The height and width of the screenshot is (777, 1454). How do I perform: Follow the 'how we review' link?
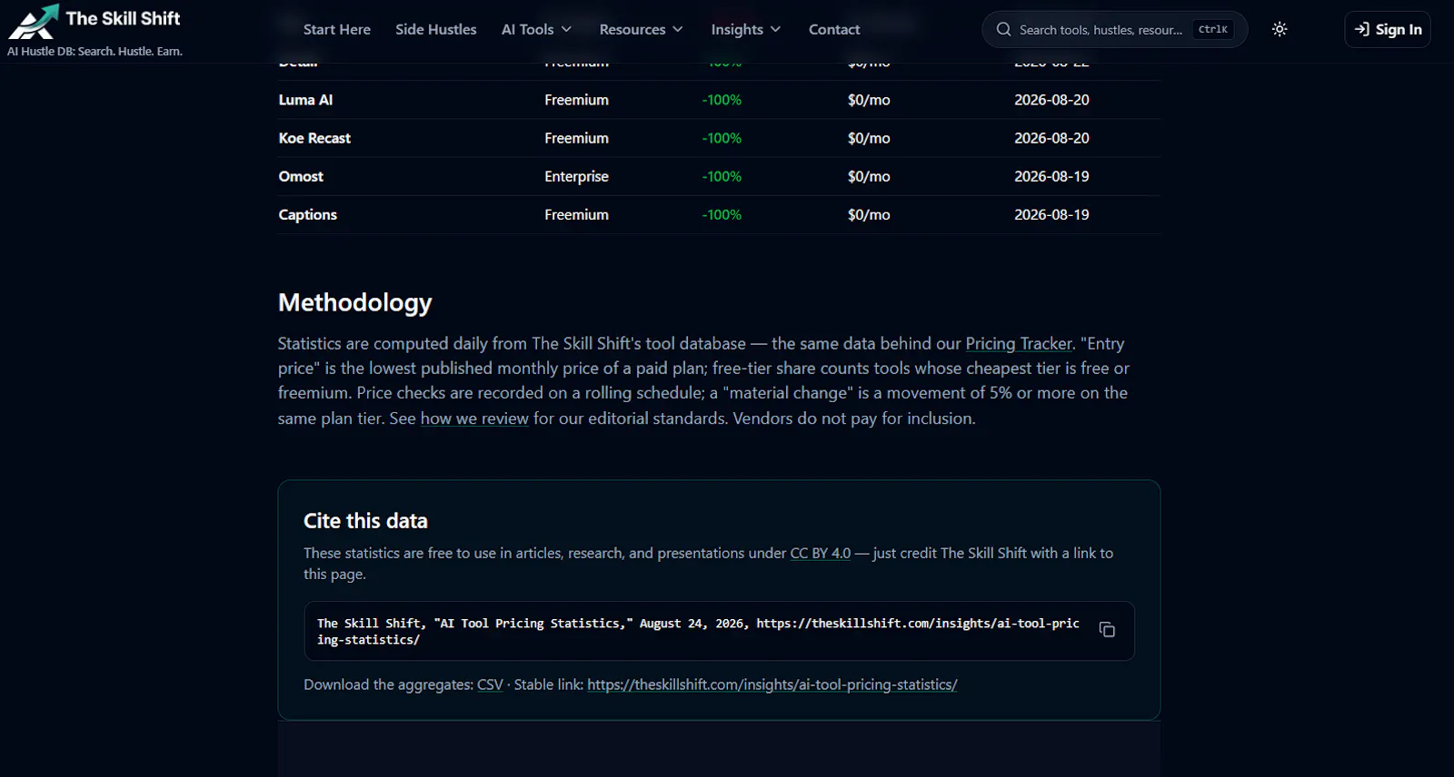pyautogui.click(x=474, y=418)
